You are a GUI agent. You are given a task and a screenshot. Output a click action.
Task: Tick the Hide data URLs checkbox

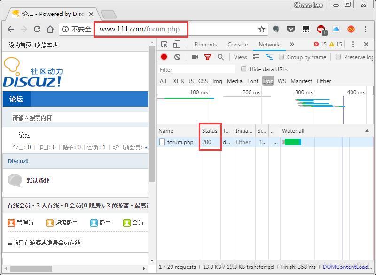pos(243,69)
